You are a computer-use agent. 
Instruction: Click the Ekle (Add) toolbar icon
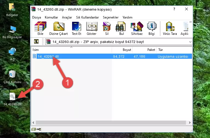(40, 28)
